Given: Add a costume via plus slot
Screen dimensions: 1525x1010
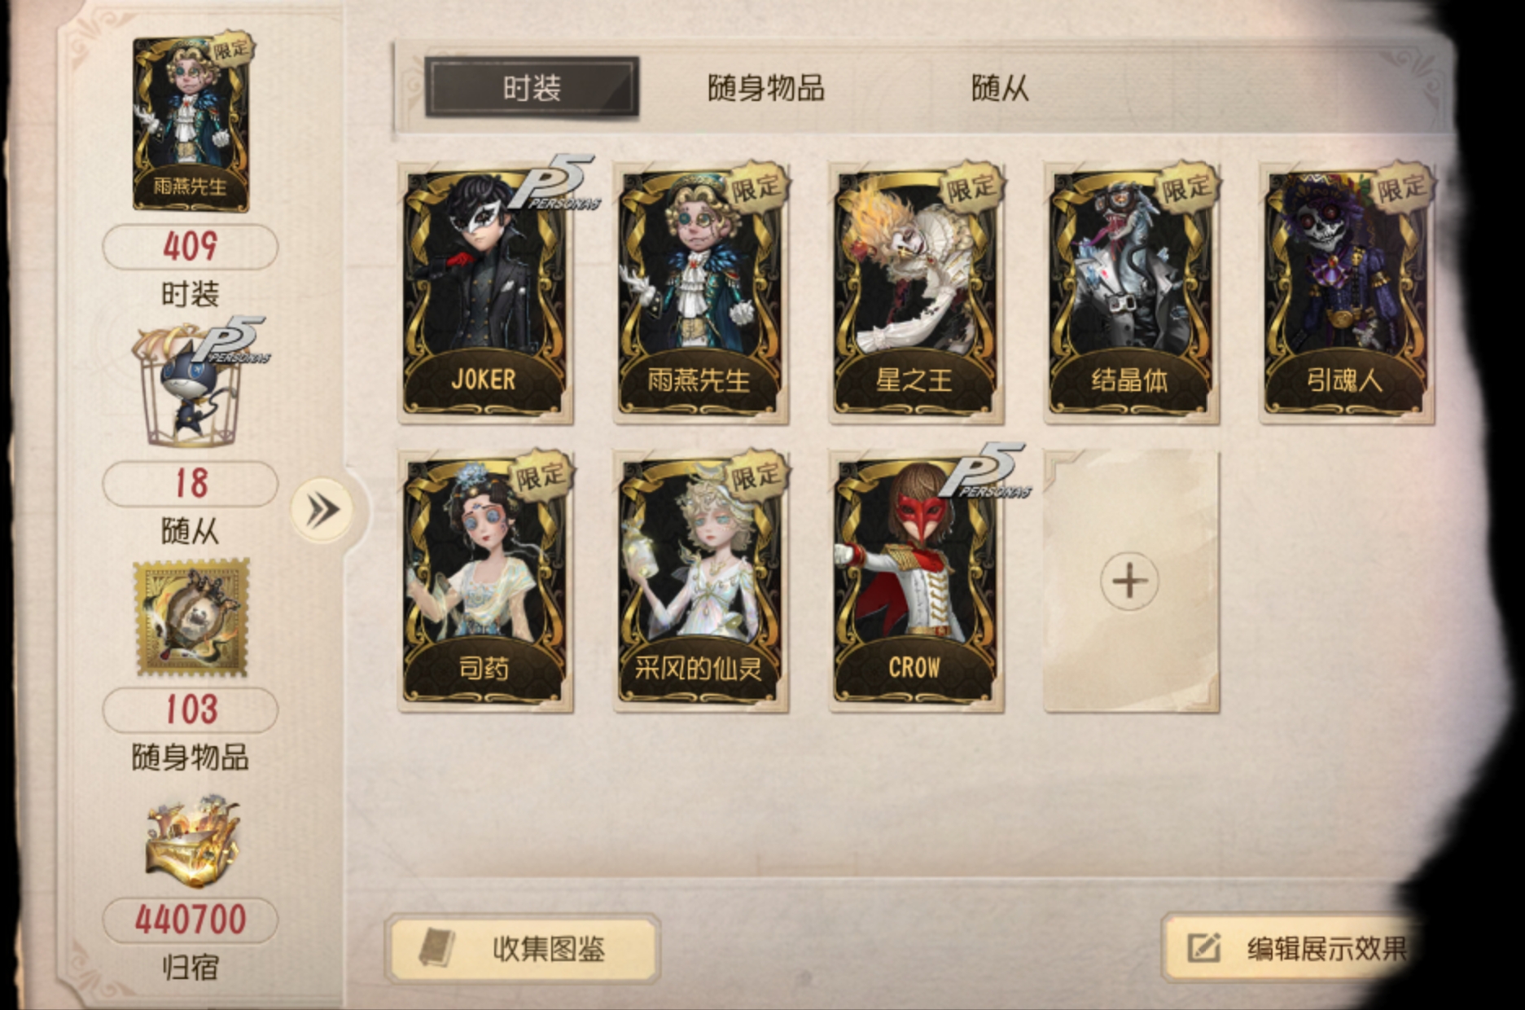Looking at the screenshot, I should 1131,582.
